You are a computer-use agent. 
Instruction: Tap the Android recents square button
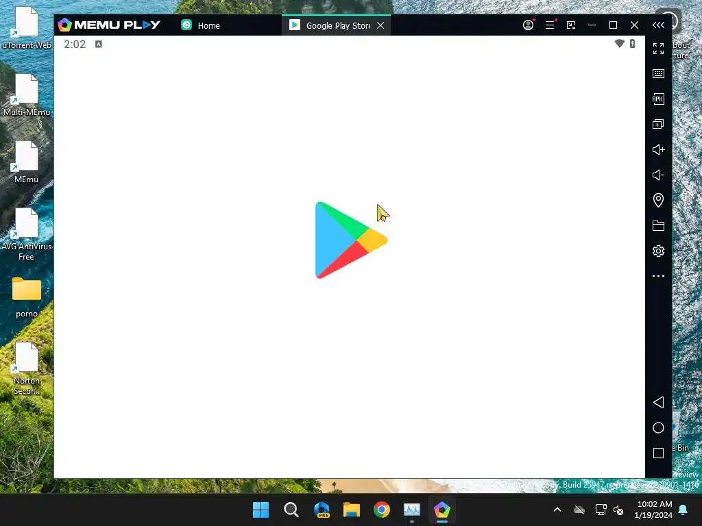click(x=658, y=453)
